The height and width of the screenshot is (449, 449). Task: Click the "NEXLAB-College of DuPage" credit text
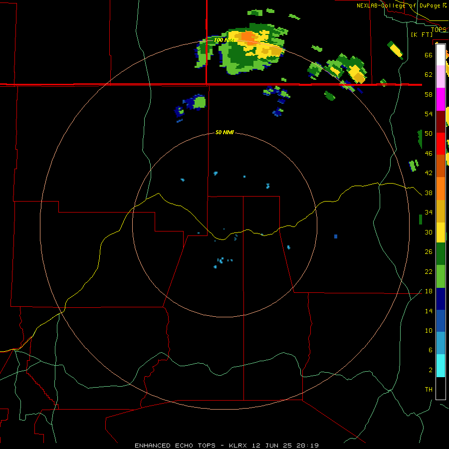[x=399, y=5]
